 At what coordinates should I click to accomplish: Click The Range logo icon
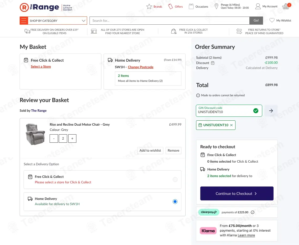24,7
